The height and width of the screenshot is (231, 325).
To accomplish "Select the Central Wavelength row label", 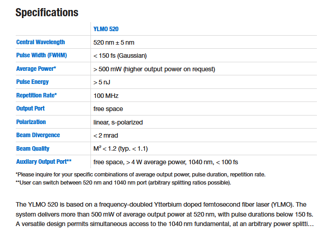I will (x=41, y=42).
